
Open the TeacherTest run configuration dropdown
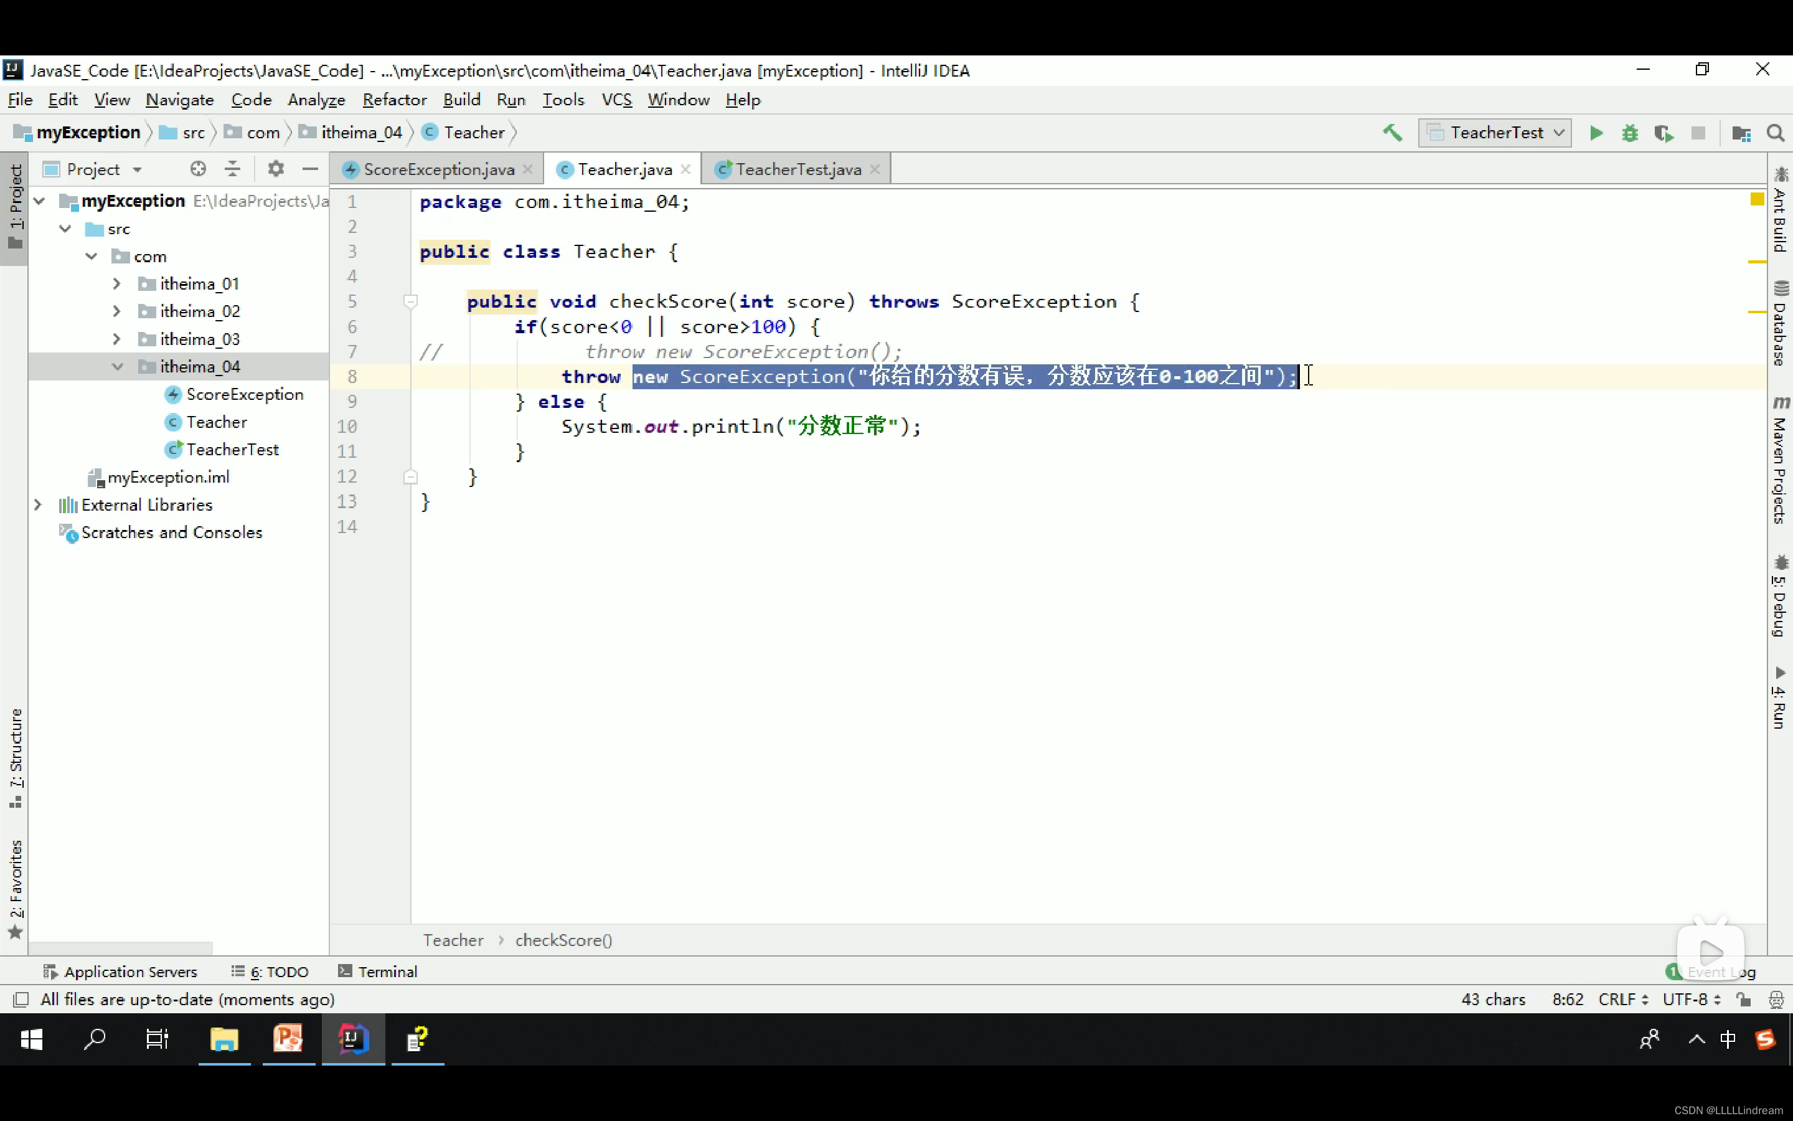click(x=1495, y=133)
